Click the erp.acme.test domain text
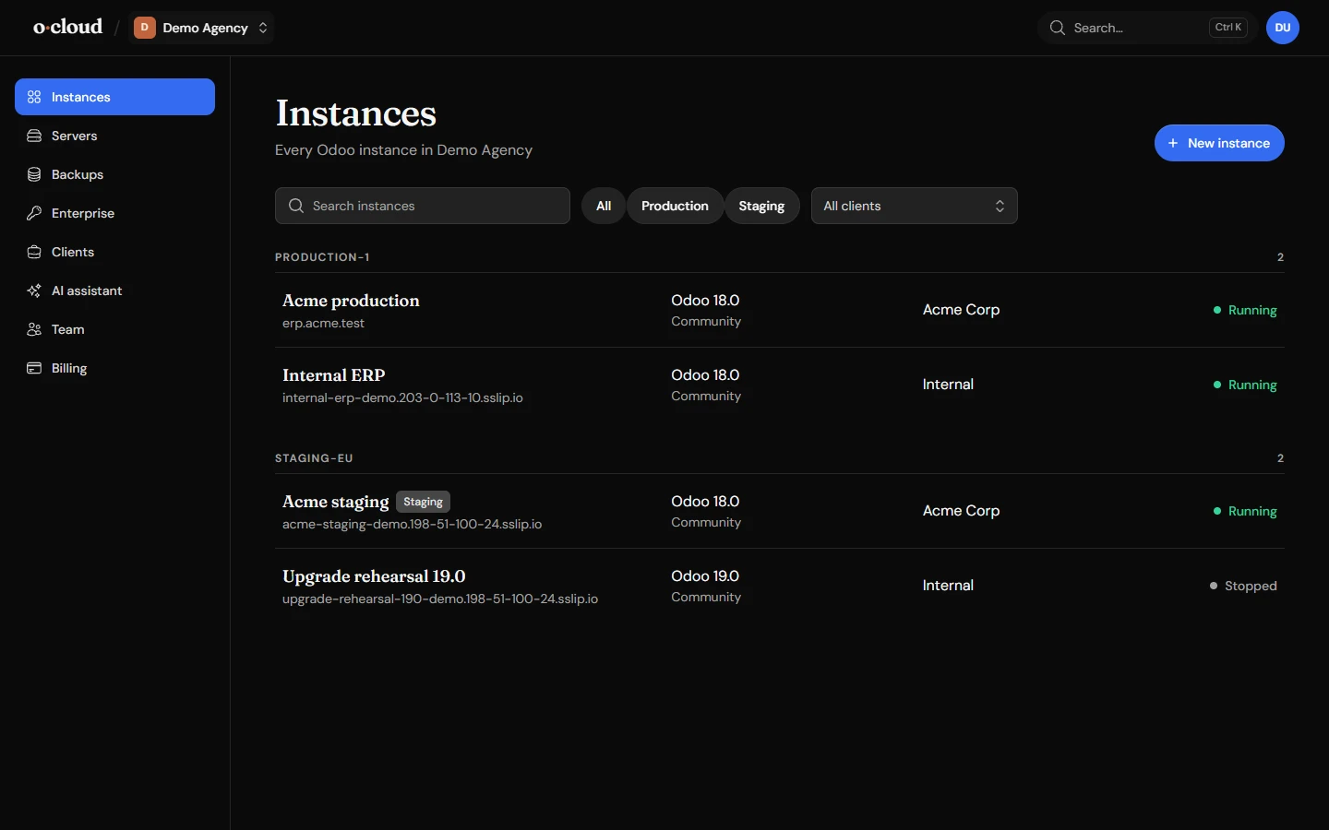The width and height of the screenshot is (1329, 830). tap(323, 323)
